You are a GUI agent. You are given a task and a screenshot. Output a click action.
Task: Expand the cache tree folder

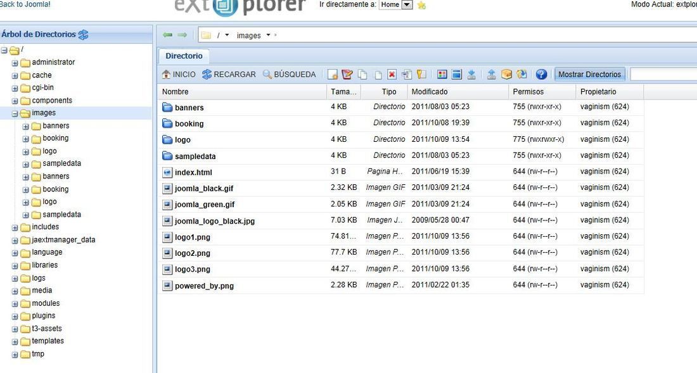[15, 76]
